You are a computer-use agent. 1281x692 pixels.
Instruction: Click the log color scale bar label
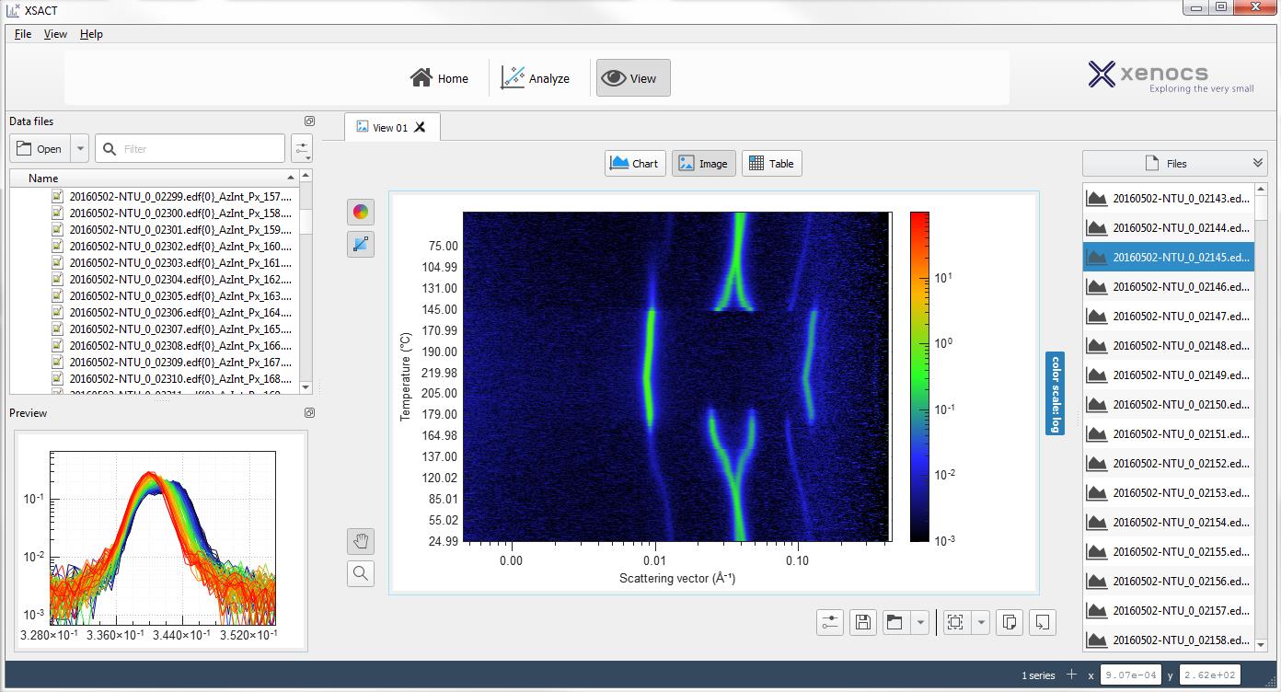tap(1055, 394)
